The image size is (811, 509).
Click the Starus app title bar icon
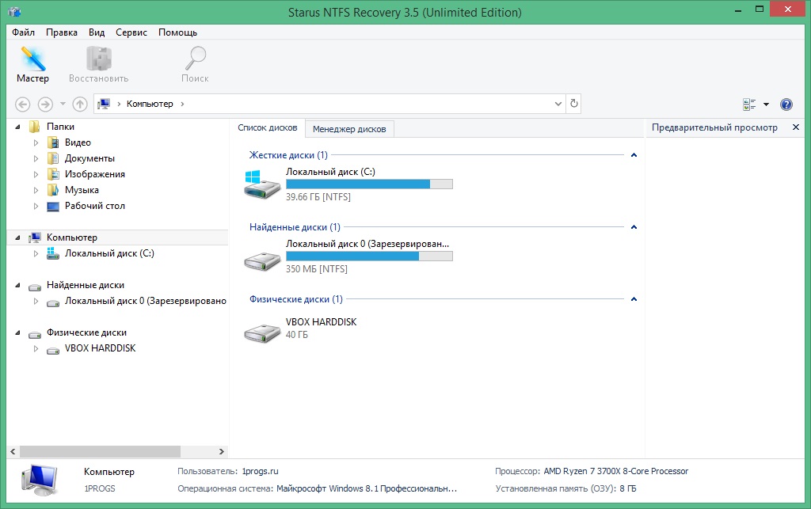click(14, 11)
